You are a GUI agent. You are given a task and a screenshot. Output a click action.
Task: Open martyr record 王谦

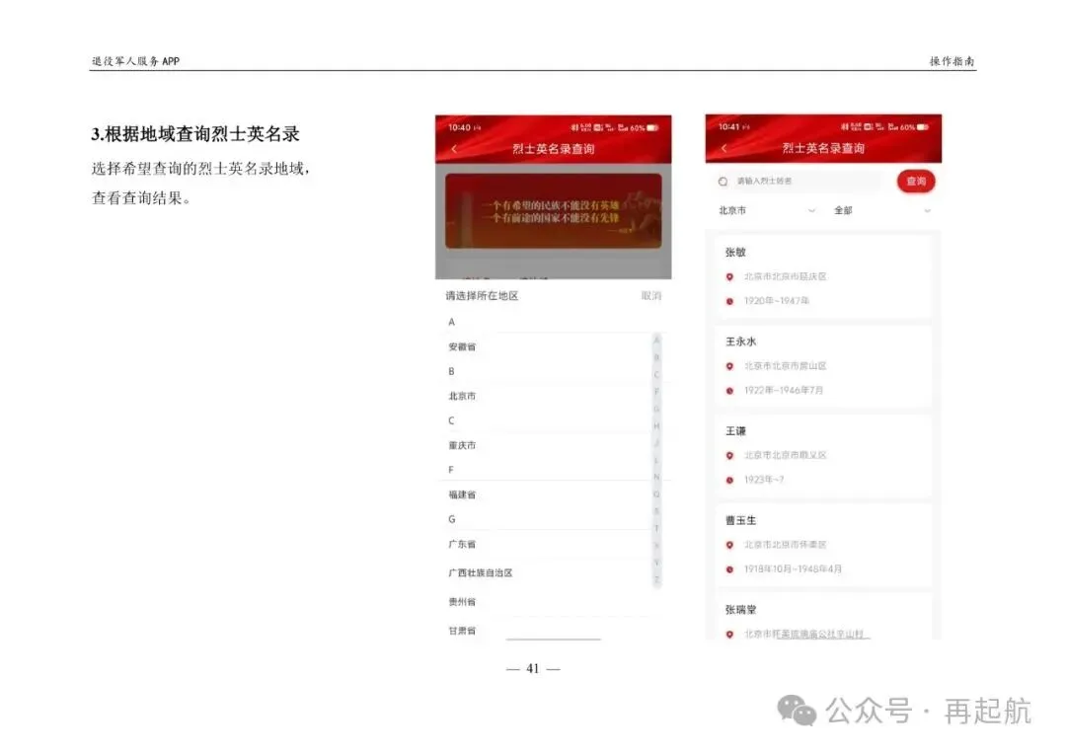[823, 455]
